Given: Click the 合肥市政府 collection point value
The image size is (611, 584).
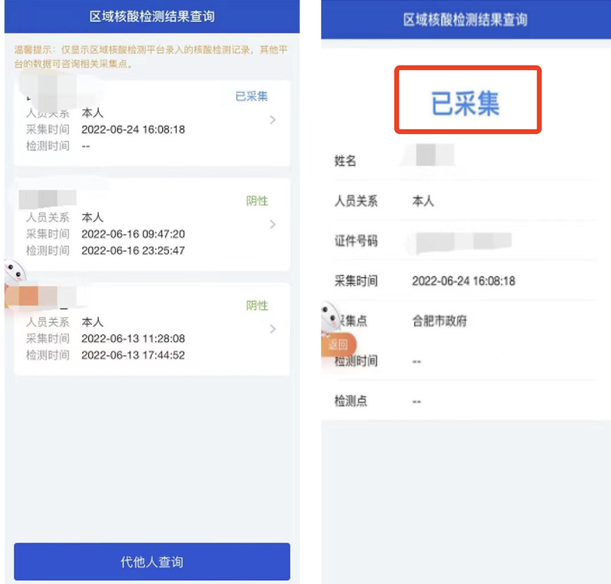Looking at the screenshot, I should point(439,321).
